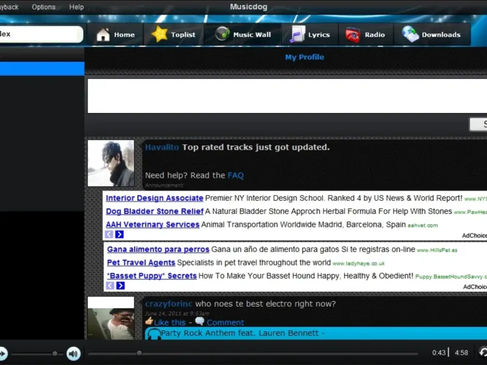Open the My Profile link
Image resolution: width=487 pixels, height=365 pixels.
click(x=304, y=57)
